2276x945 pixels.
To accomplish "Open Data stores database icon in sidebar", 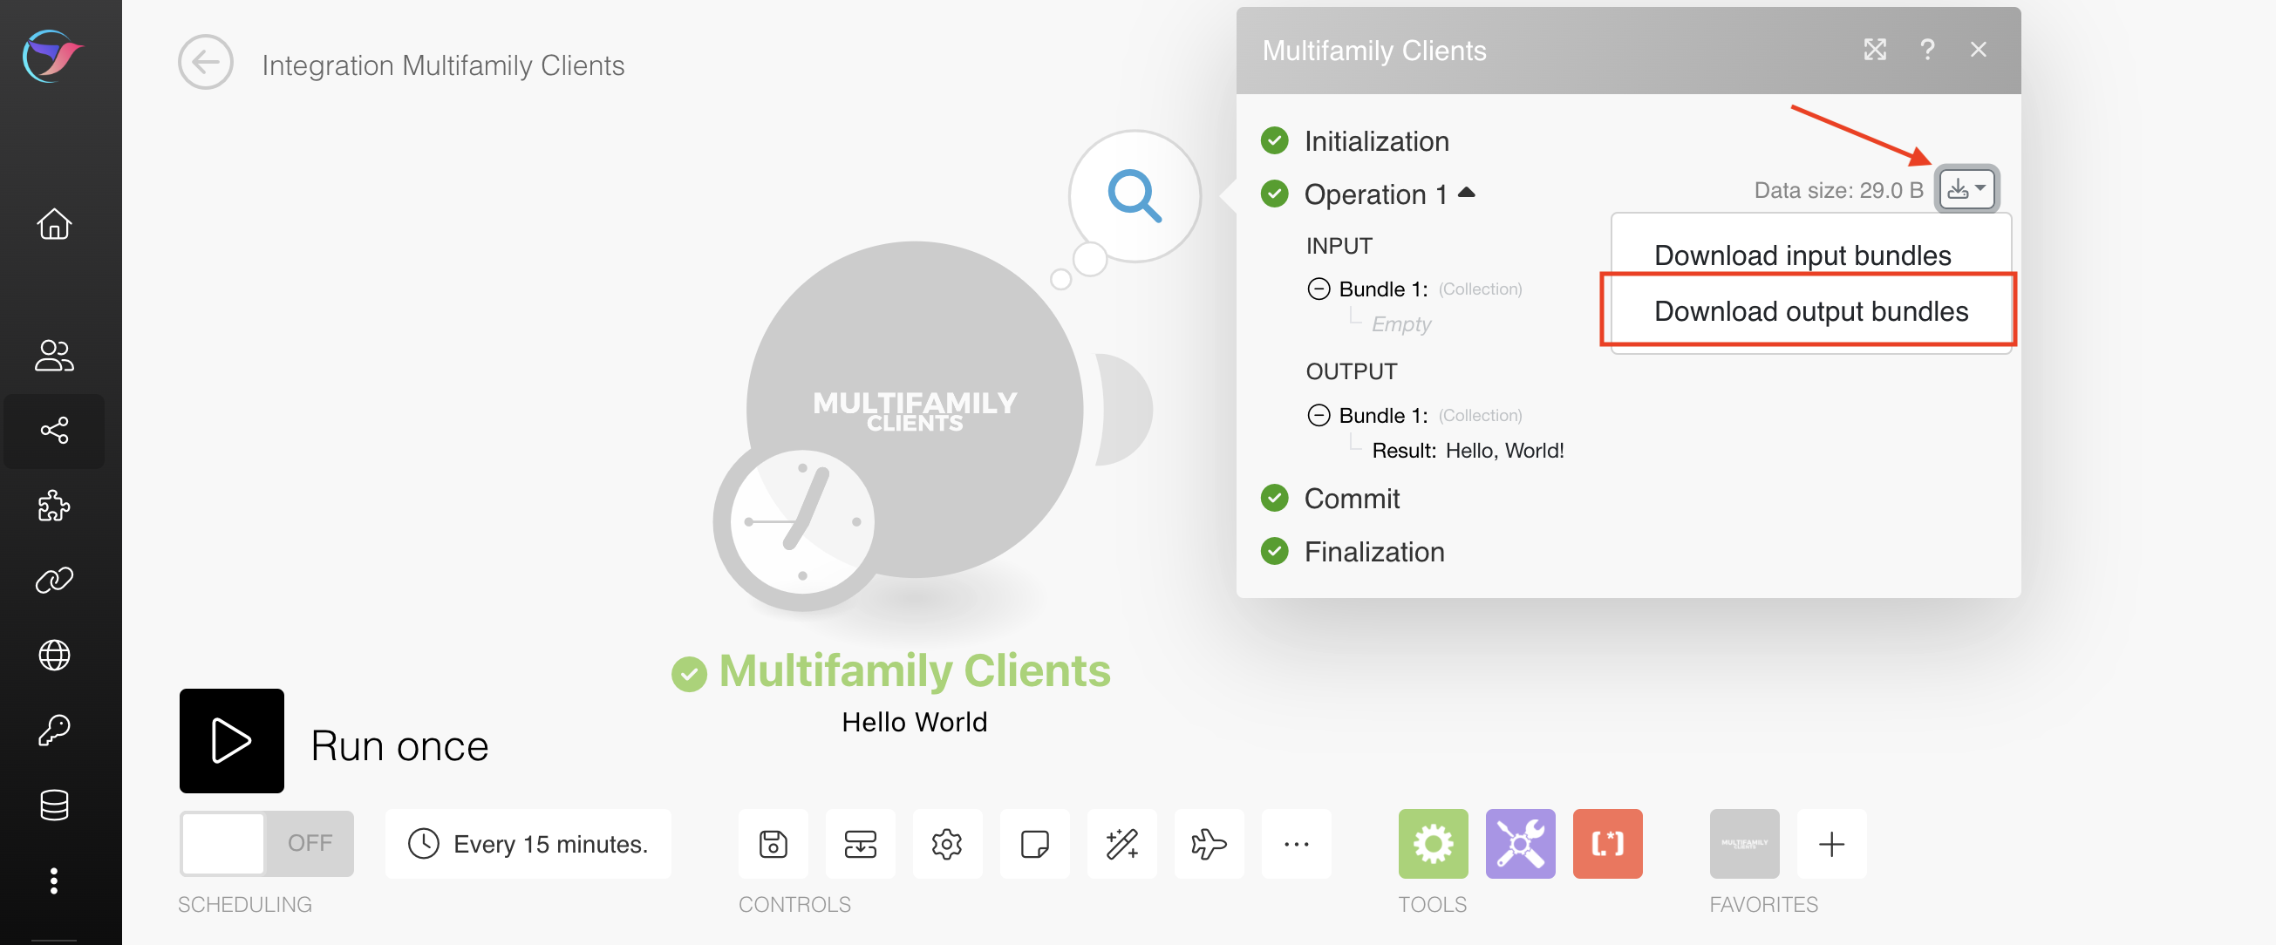I will 54,806.
